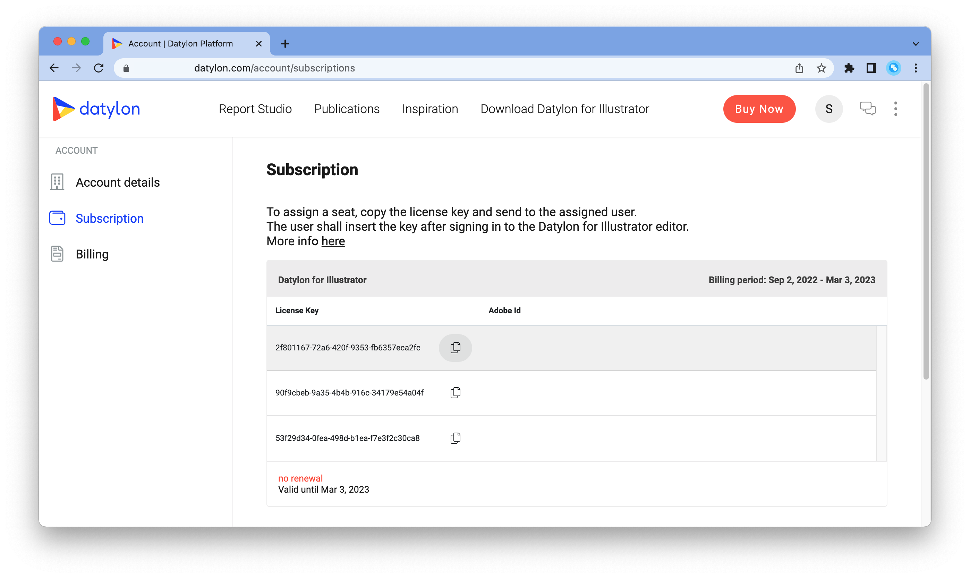
Task: Click the Subscription wallet icon
Action: [57, 218]
